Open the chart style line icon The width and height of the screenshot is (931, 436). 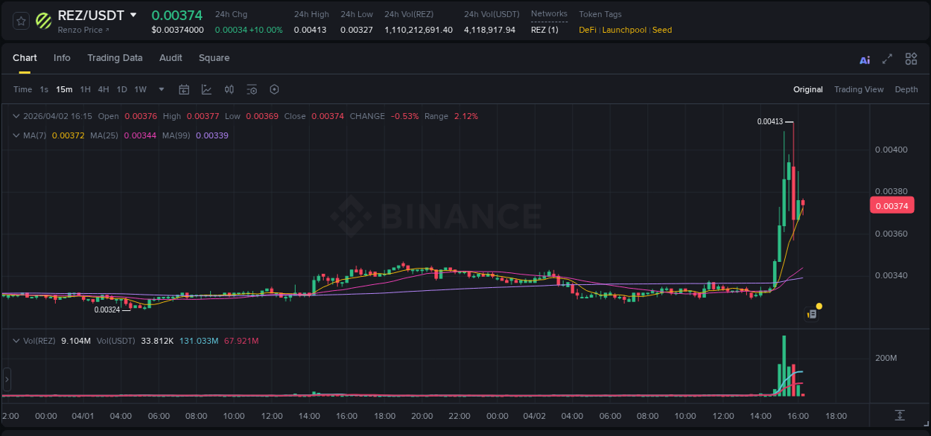pos(205,89)
